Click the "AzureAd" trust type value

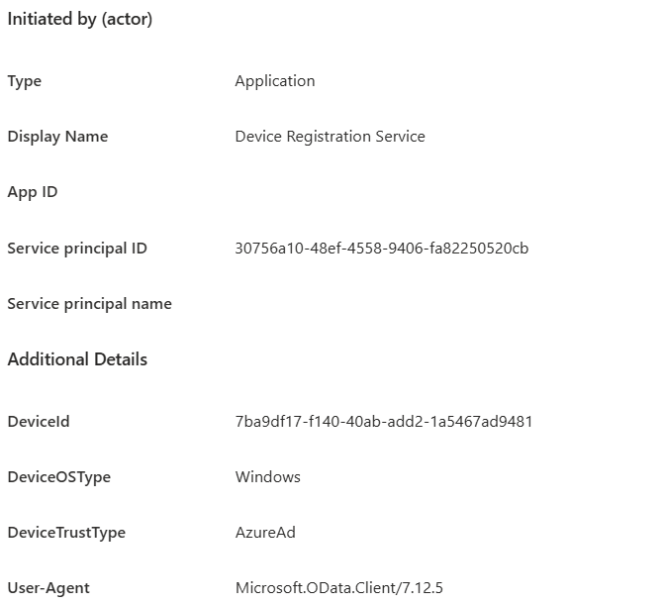[265, 533]
